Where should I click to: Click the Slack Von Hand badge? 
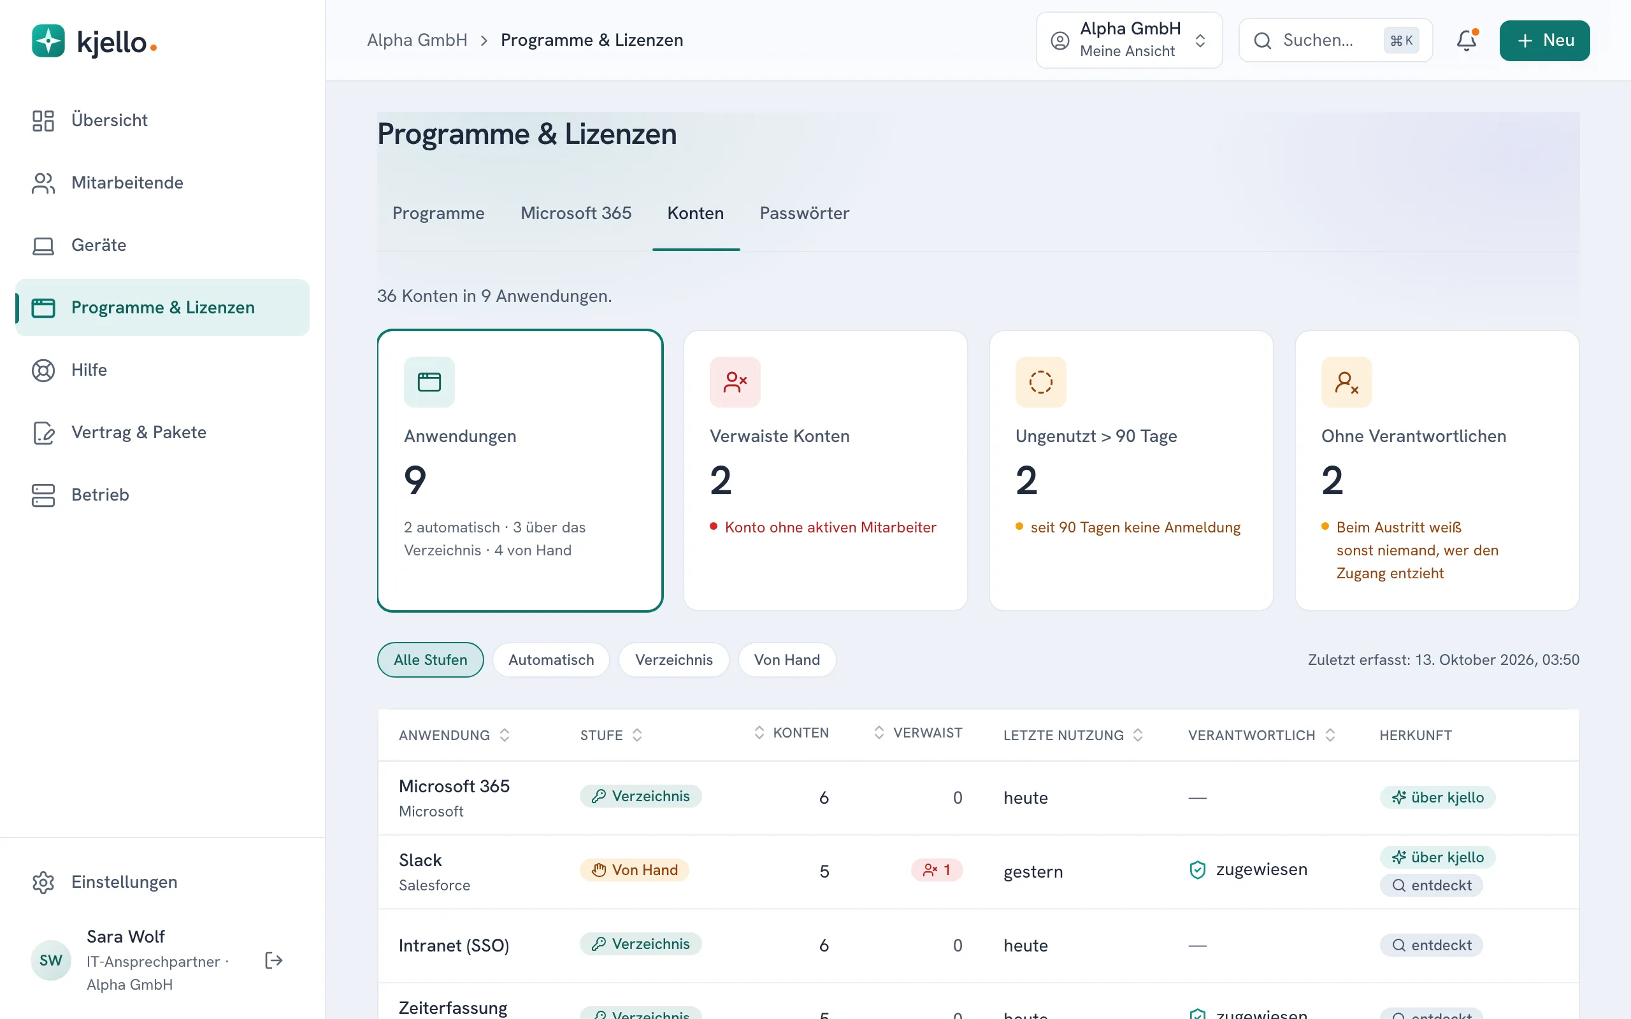coord(634,870)
